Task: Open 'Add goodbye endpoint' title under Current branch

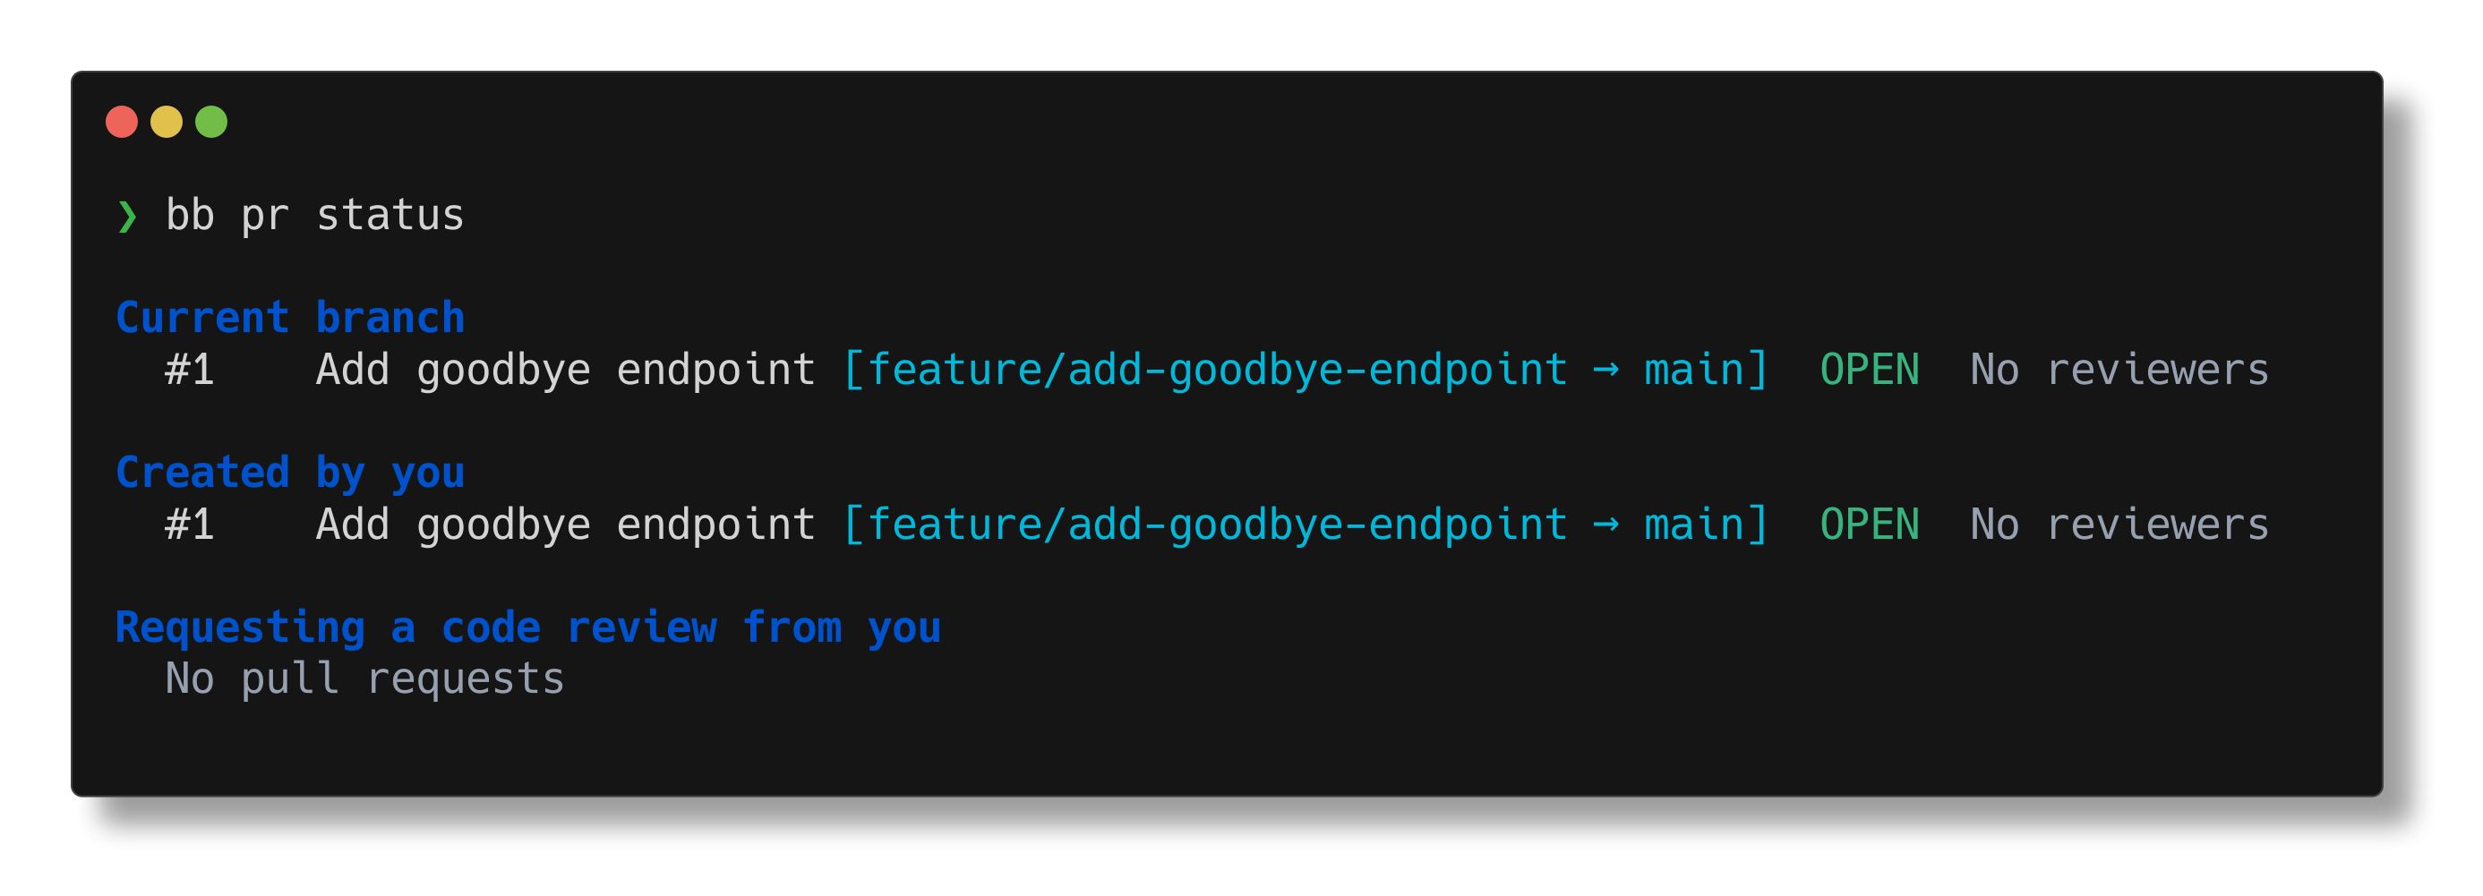Action: [565, 370]
